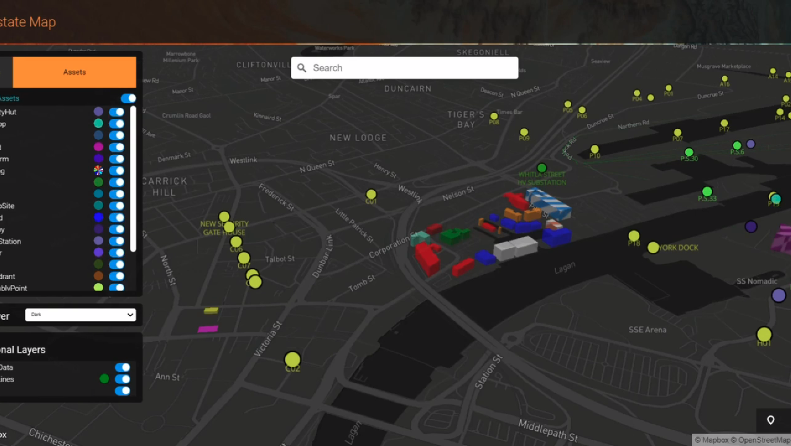Click the Whitla Street HV Substation marker
This screenshot has width=791, height=446.
(x=542, y=168)
